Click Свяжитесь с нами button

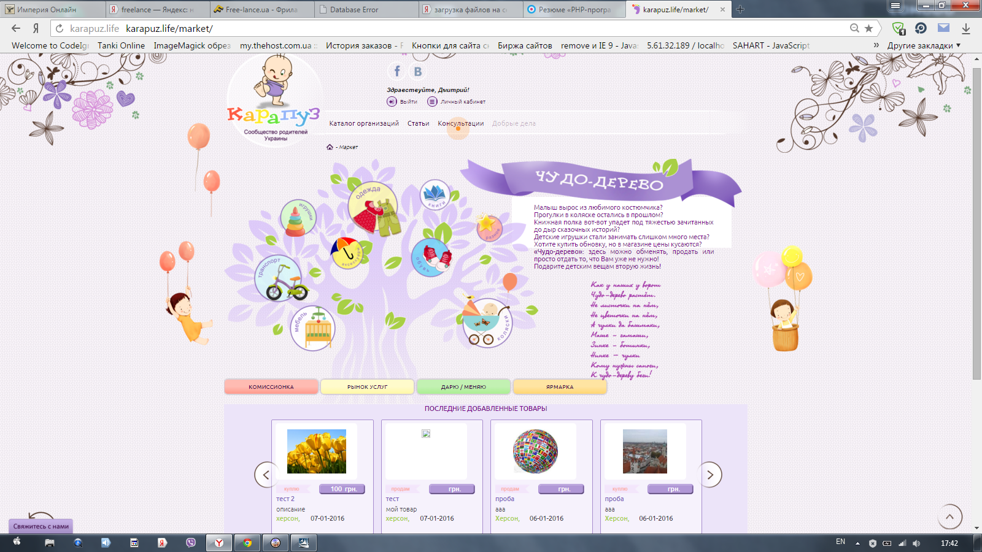pyautogui.click(x=41, y=526)
